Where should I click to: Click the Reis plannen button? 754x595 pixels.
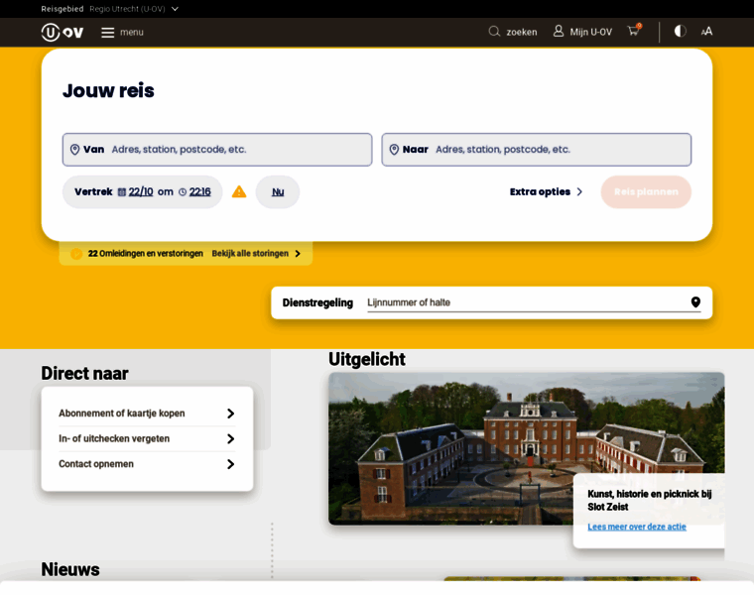(646, 192)
